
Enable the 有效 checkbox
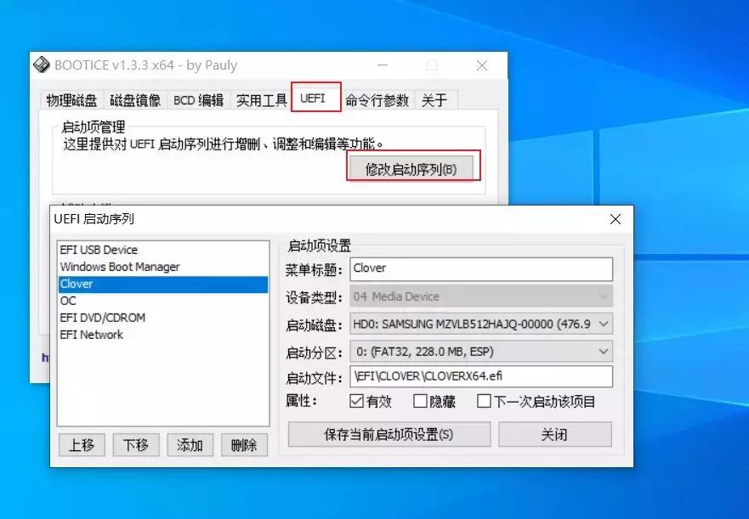coord(358,402)
